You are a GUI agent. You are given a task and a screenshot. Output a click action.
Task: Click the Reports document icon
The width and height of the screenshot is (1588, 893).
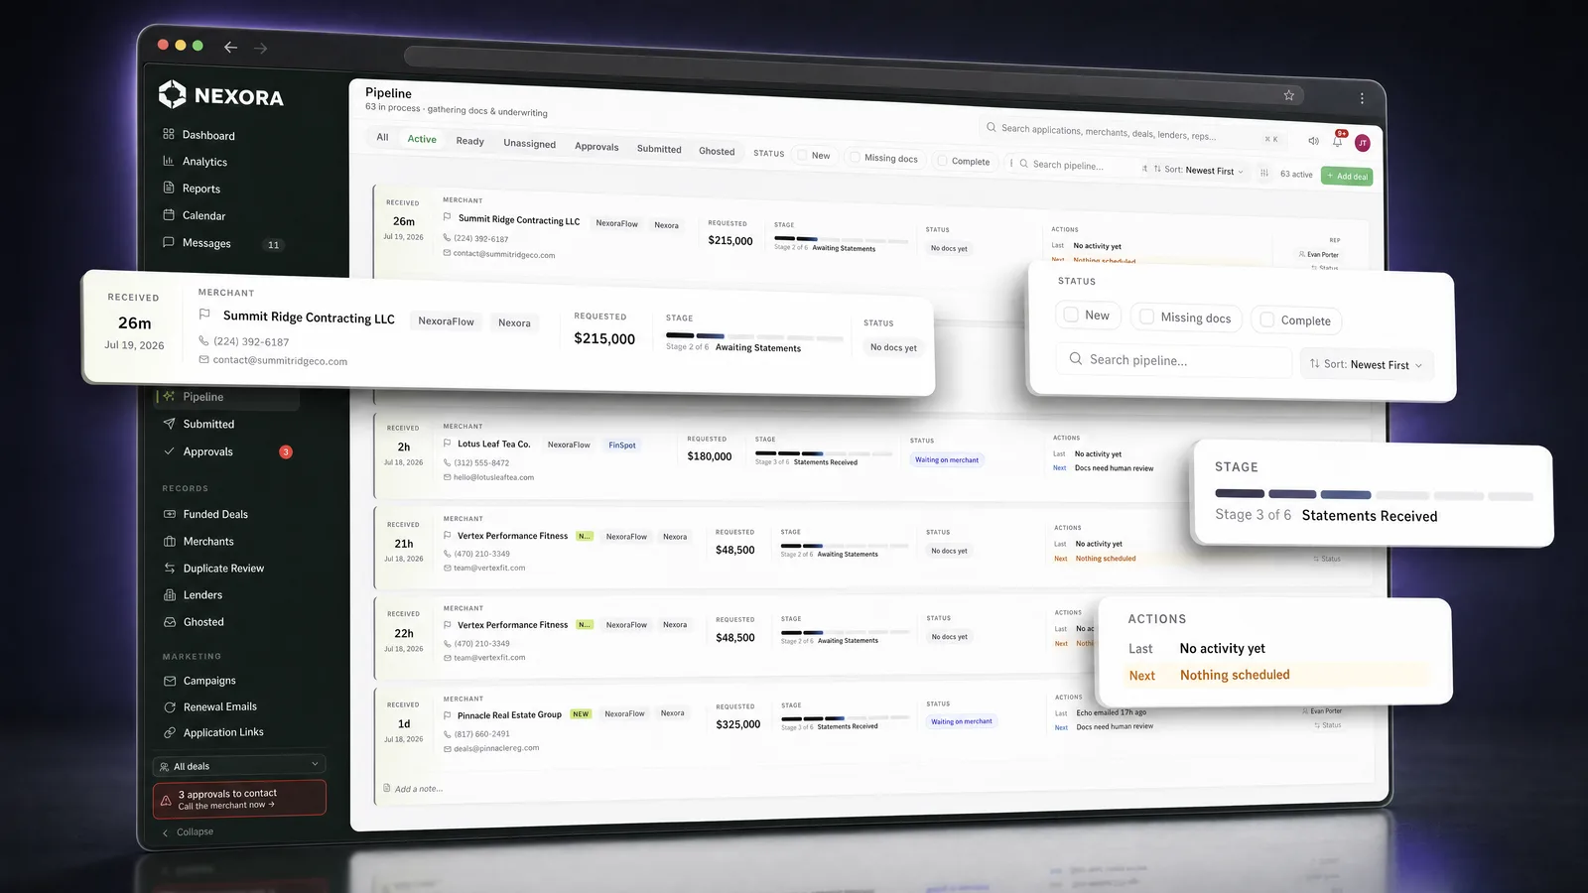tap(169, 188)
